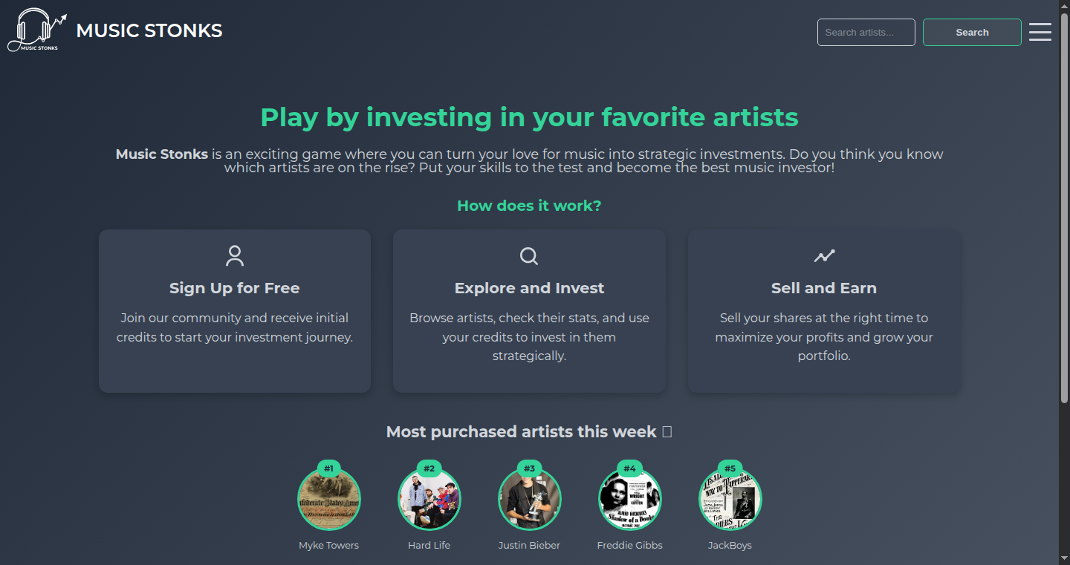This screenshot has width=1070, height=565.
Task: Click the trend chart icon above Sell and Earn
Action: coord(824,256)
